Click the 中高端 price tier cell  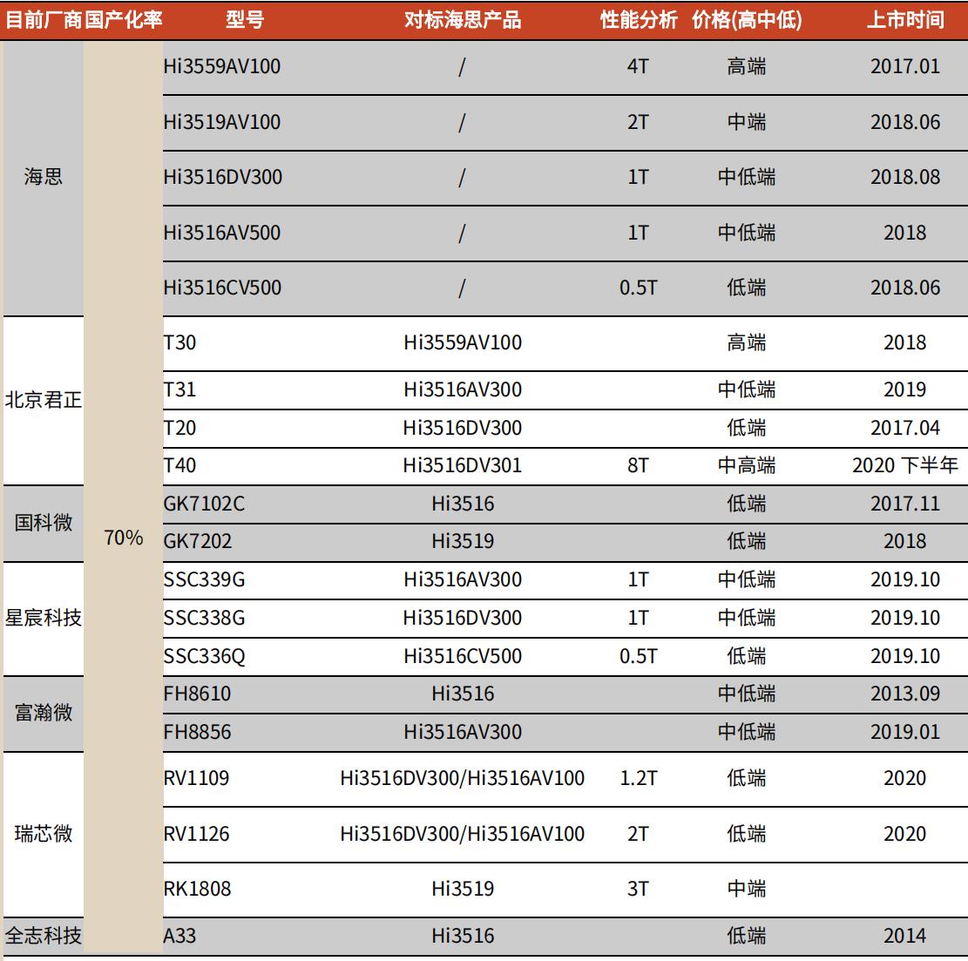(x=747, y=465)
